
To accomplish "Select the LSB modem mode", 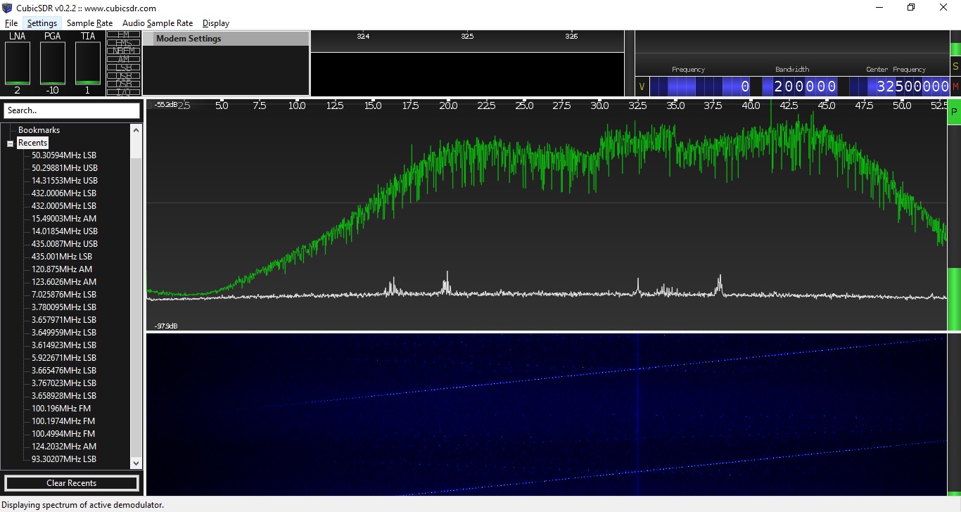I will pos(124,68).
